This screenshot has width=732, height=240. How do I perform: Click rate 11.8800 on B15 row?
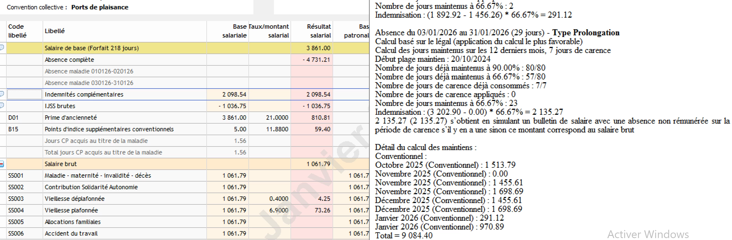tap(277, 129)
